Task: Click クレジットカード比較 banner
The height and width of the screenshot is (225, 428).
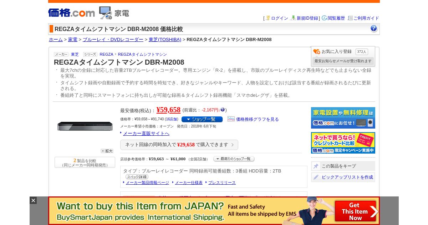Action: pyautogui.click(x=343, y=143)
